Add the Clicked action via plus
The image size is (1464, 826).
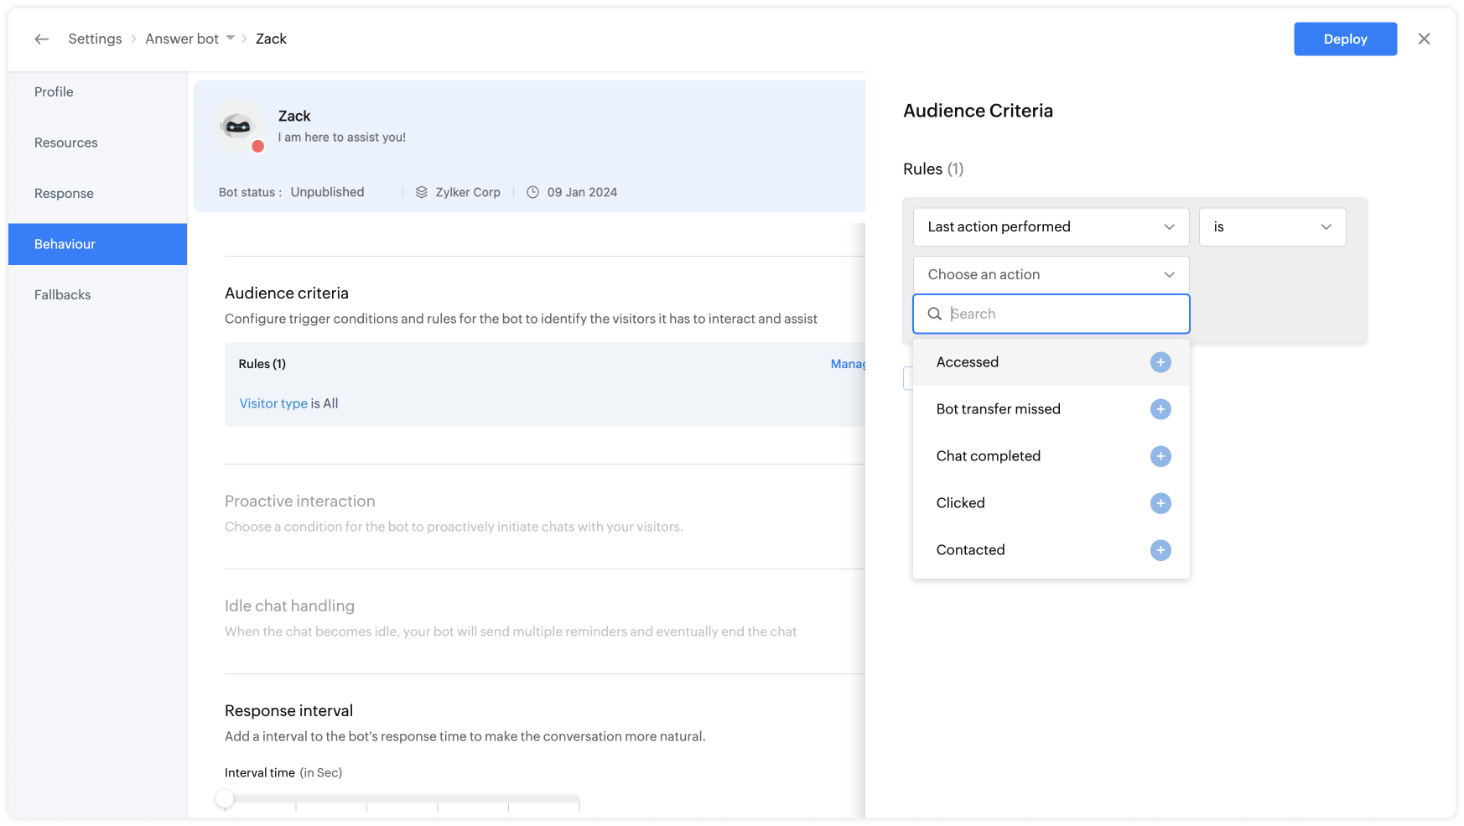(x=1160, y=503)
